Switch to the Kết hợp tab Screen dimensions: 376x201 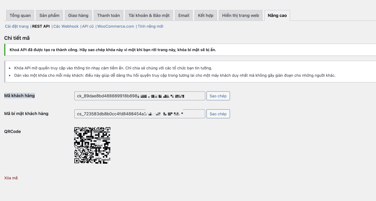pos(206,16)
